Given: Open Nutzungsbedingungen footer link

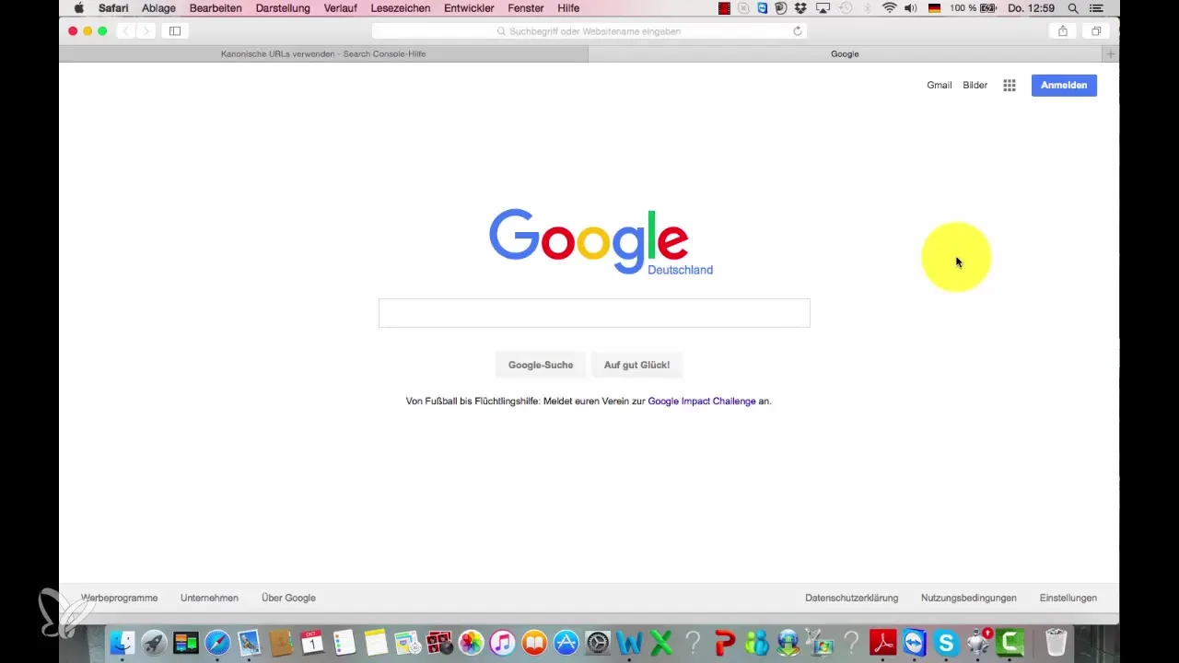Looking at the screenshot, I should [x=969, y=598].
